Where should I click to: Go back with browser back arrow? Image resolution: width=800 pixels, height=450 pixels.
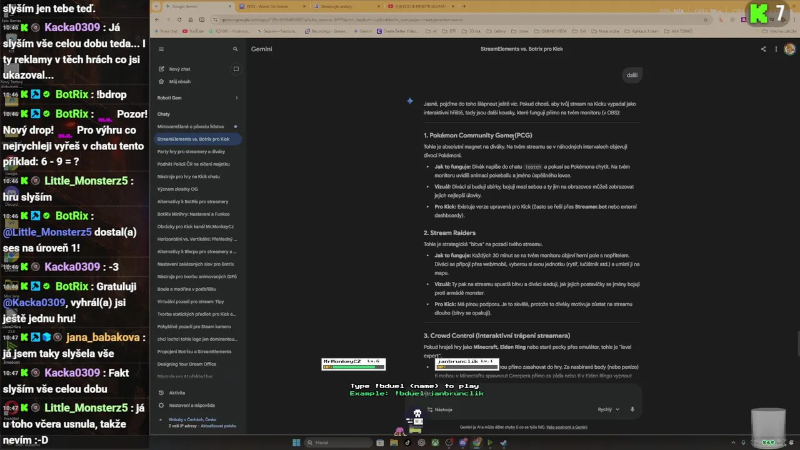click(x=157, y=19)
